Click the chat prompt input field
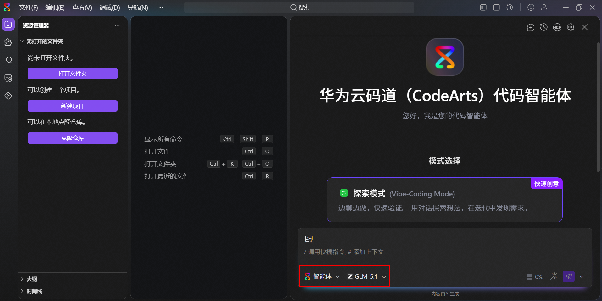The image size is (602, 301). click(445, 252)
